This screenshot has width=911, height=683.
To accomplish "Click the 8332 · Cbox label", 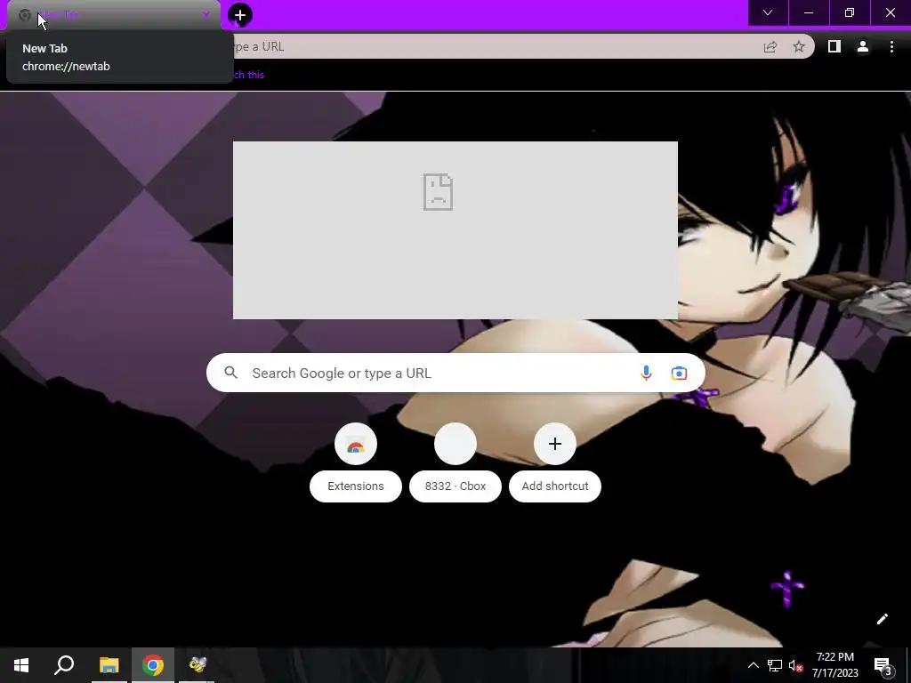I will (455, 486).
